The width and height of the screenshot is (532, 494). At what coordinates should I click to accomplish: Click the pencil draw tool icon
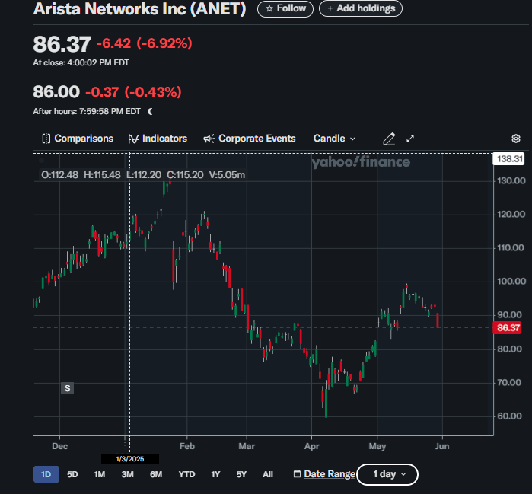click(389, 139)
